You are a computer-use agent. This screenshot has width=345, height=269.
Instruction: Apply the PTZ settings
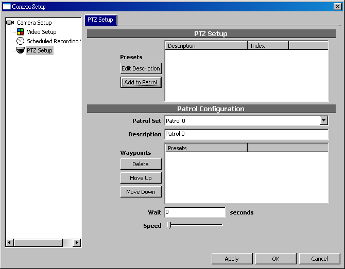click(232, 259)
